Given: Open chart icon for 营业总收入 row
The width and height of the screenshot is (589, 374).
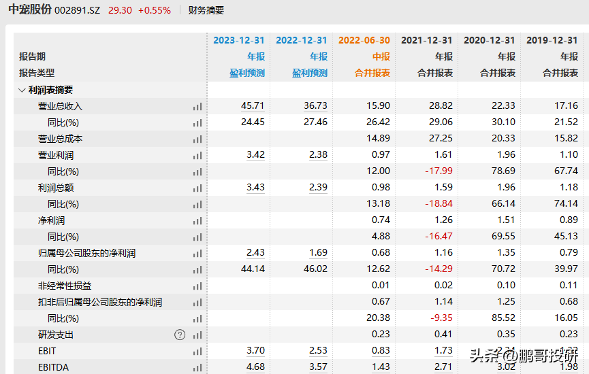Looking at the screenshot, I should (197, 107).
